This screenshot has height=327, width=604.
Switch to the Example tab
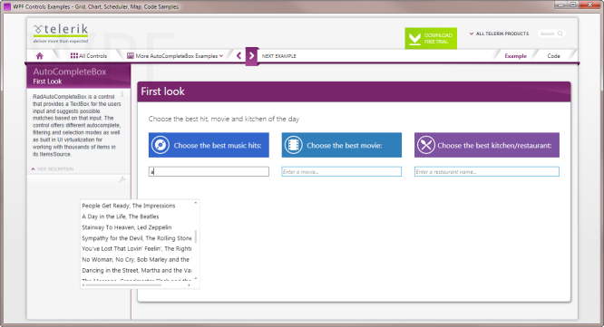click(515, 56)
